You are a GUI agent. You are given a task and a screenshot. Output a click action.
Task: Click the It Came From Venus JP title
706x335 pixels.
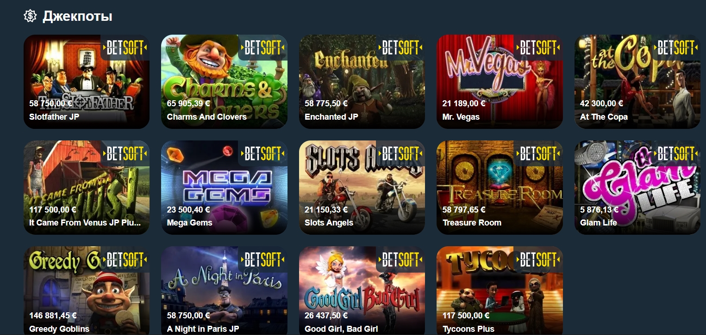(x=85, y=223)
